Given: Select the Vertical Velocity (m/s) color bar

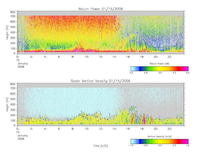Looking at the screenshot, I should [x=159, y=141].
